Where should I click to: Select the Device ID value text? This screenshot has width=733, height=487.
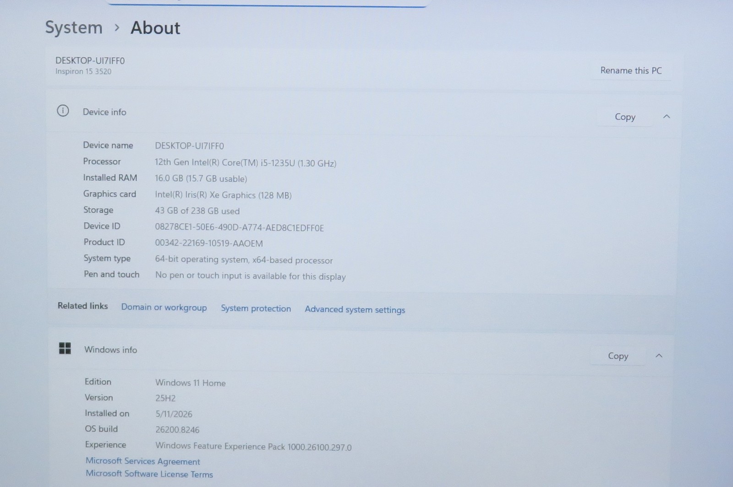click(239, 227)
